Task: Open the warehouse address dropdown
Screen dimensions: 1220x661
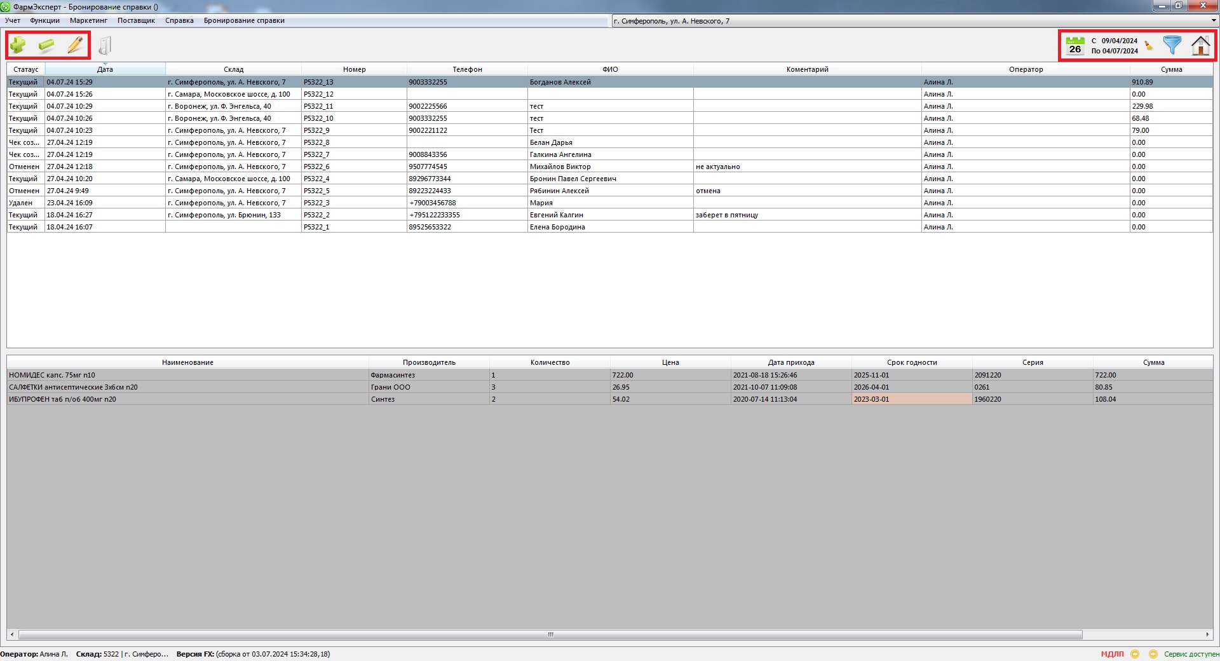Action: pyautogui.click(x=1213, y=21)
